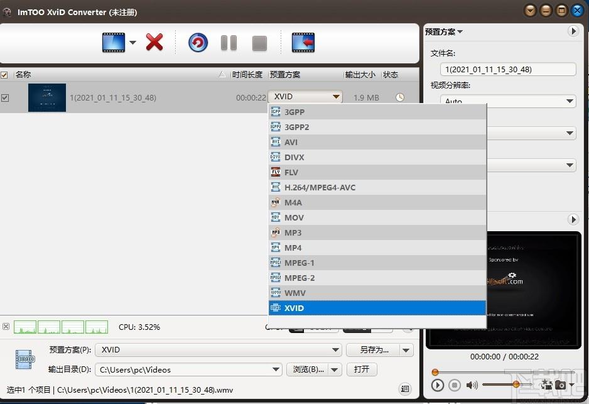This screenshot has width=589, height=404.
Task: Click the 打开 open folder button
Action: pyautogui.click(x=361, y=369)
